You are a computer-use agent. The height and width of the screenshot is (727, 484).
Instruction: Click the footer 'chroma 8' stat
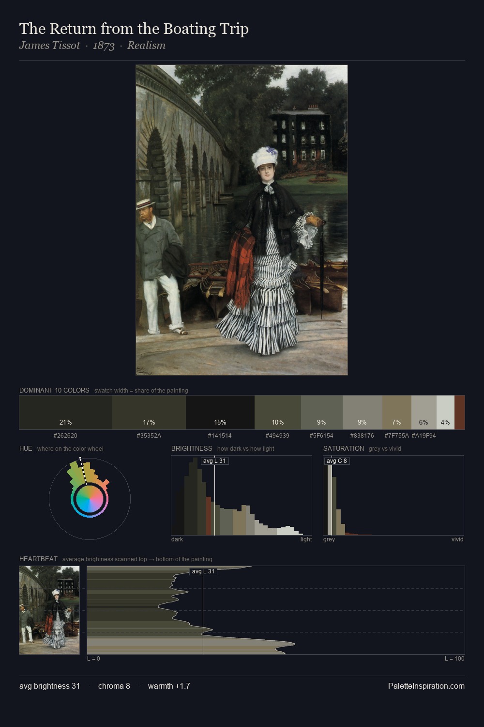[x=114, y=686]
